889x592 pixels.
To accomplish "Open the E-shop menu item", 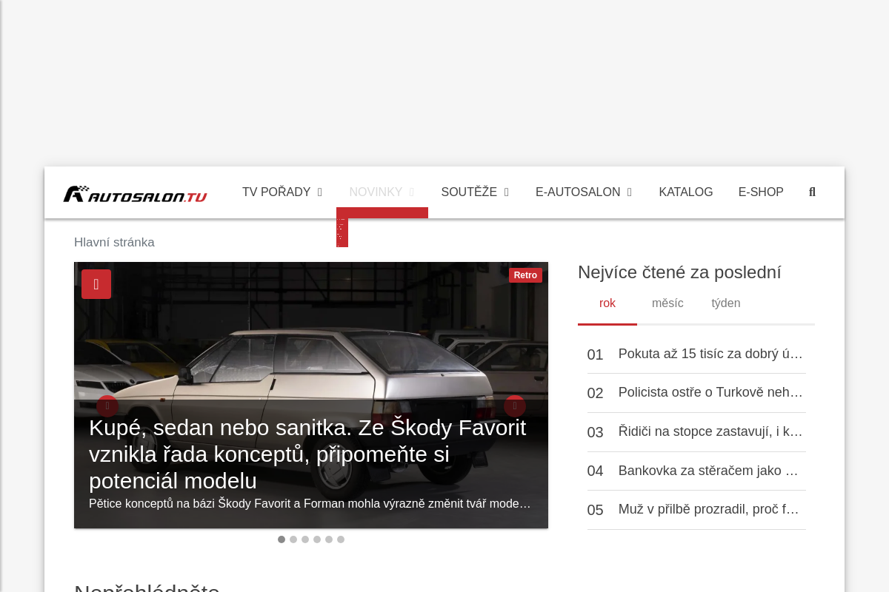I will (x=761, y=192).
